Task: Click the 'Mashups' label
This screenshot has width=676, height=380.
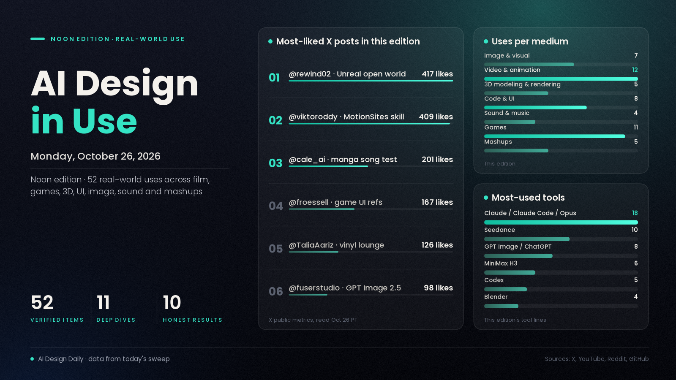Action: point(498,141)
